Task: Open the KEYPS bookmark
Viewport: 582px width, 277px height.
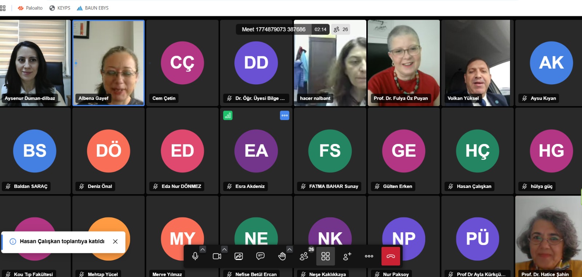Action: coord(60,8)
